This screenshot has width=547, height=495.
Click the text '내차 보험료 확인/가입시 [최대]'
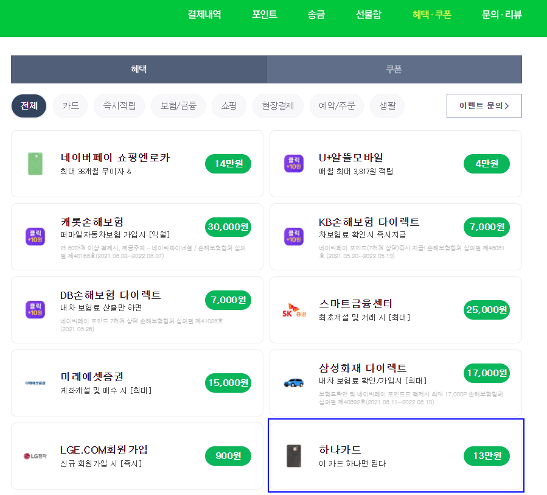coord(373,381)
